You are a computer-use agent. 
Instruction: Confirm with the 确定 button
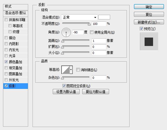tap(149, 7)
